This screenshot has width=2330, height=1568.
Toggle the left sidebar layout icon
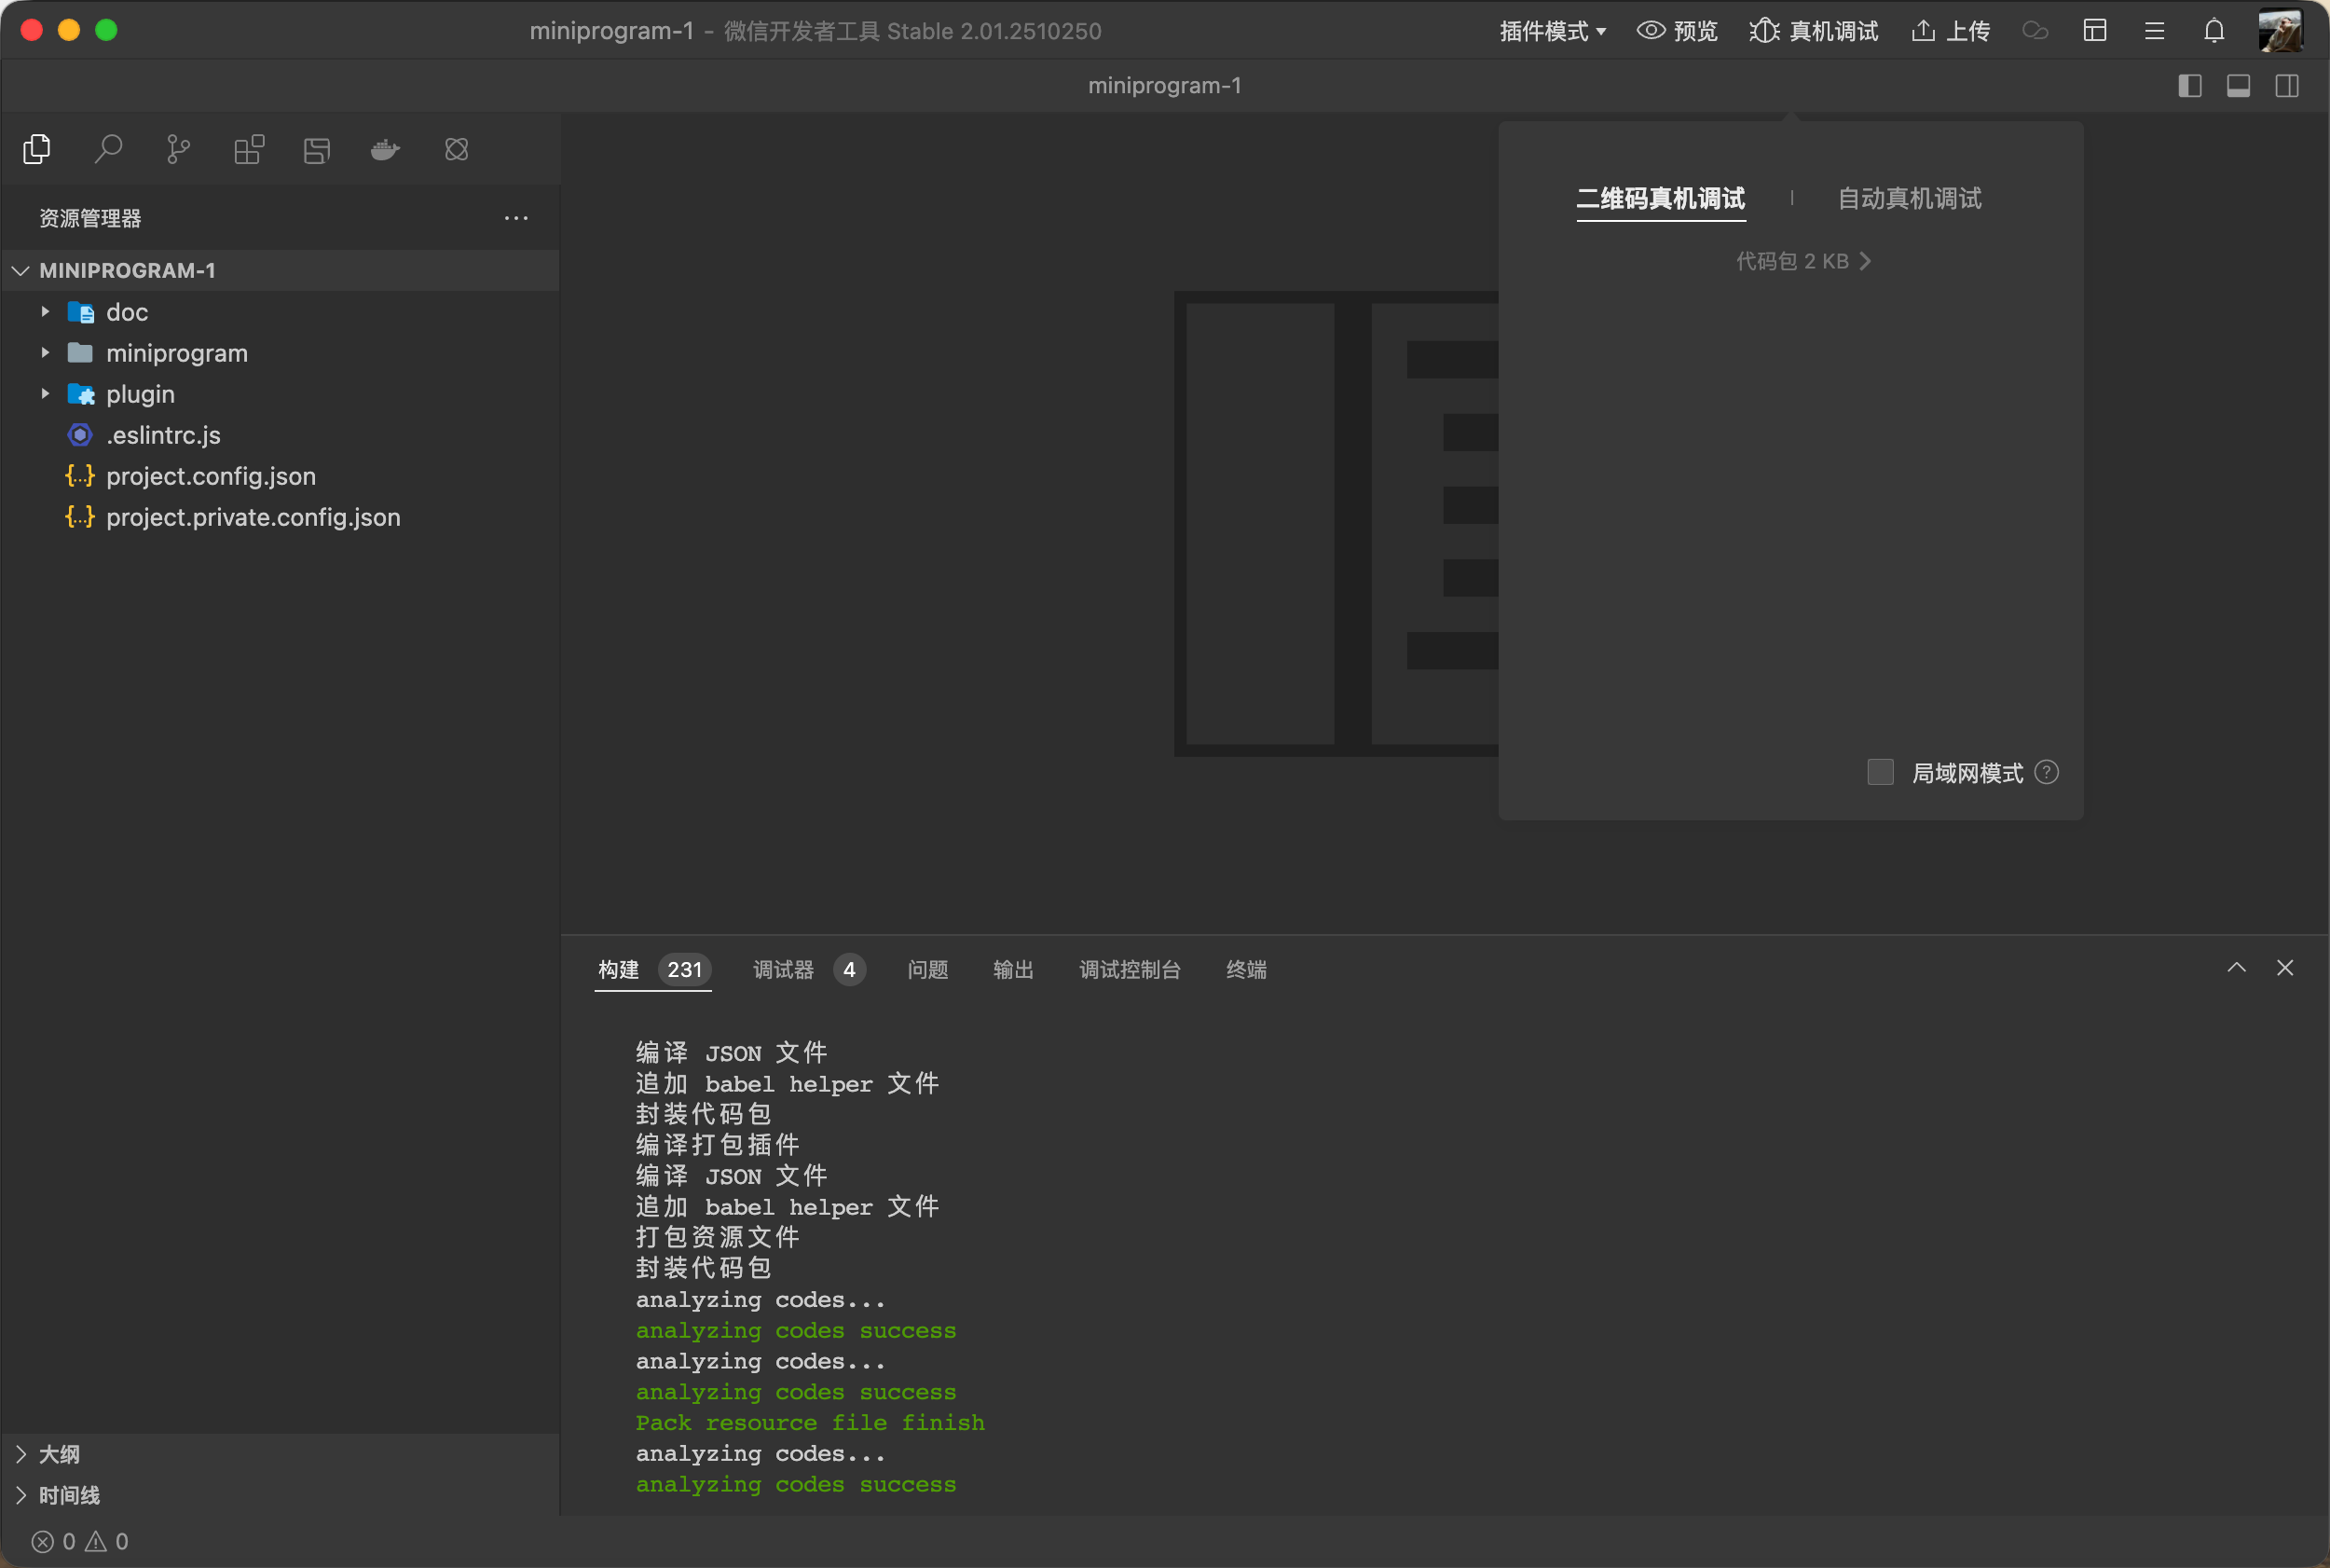tap(2189, 86)
